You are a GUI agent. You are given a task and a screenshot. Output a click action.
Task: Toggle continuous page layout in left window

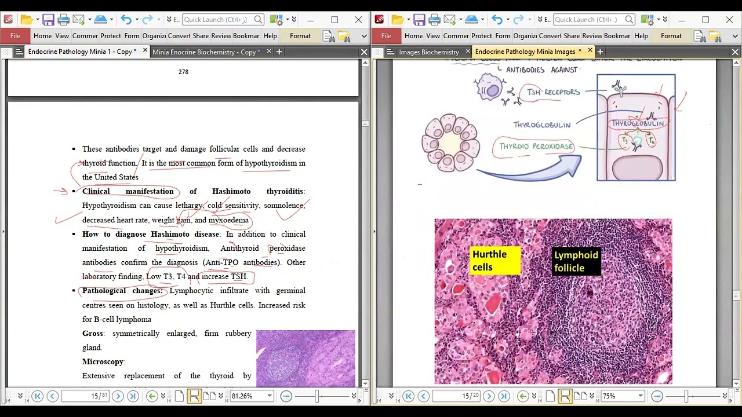click(194, 396)
